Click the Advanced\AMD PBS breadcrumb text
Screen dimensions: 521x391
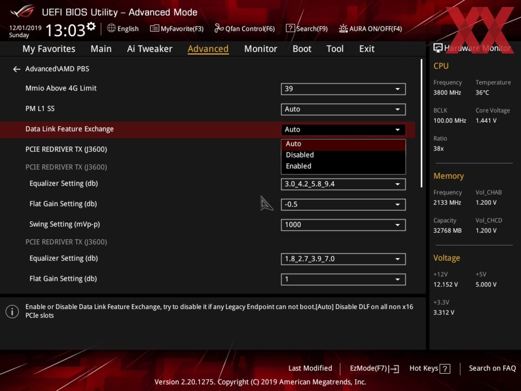pyautogui.click(x=57, y=69)
